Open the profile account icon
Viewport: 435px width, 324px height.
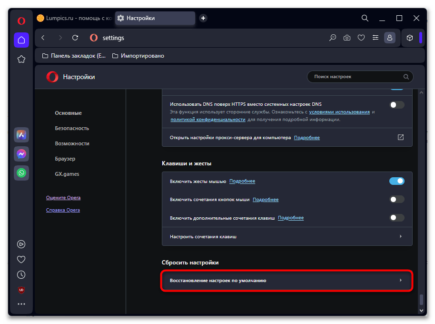(389, 38)
